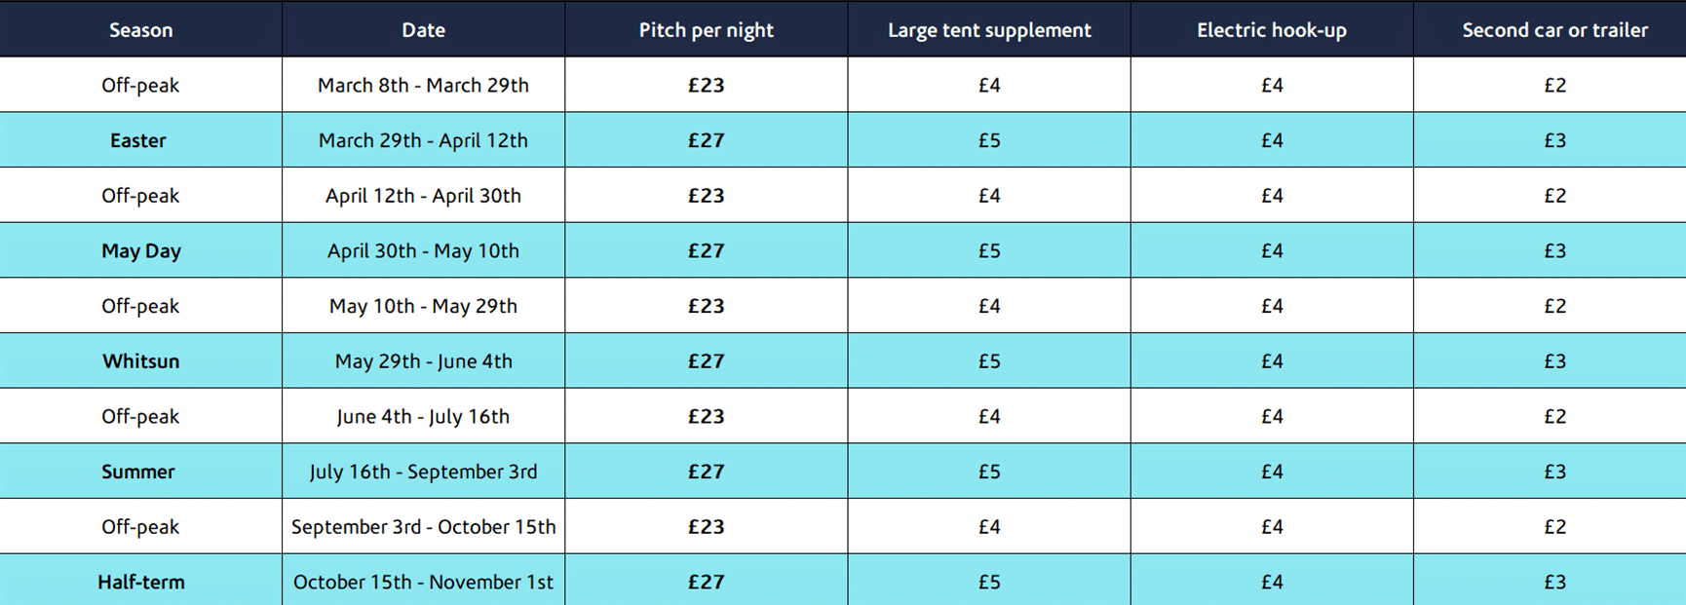Select the Whitsun season cell
The width and height of the screenshot is (1686, 605).
(x=140, y=361)
